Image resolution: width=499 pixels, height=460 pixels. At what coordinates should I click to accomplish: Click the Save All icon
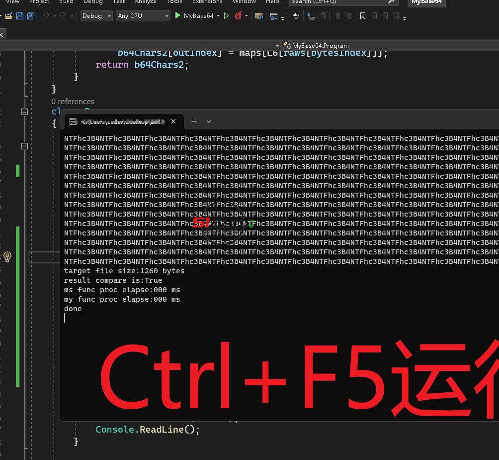pos(30,16)
